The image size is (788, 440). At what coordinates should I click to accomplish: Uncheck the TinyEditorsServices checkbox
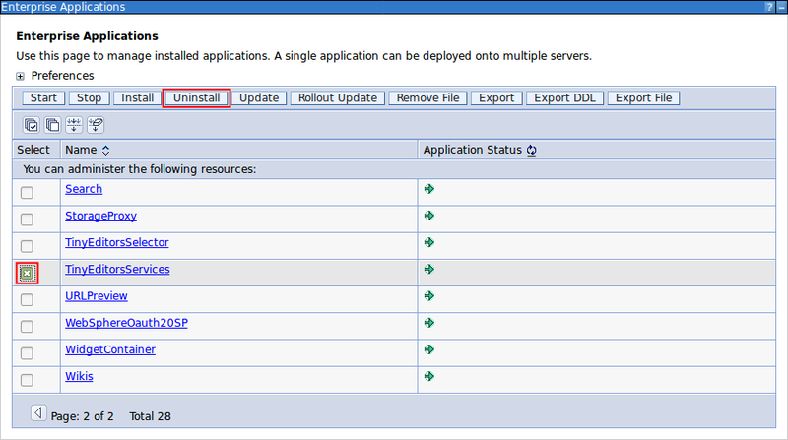pos(27,273)
